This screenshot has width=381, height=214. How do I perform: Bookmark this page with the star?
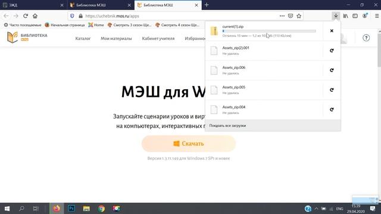click(x=299, y=16)
